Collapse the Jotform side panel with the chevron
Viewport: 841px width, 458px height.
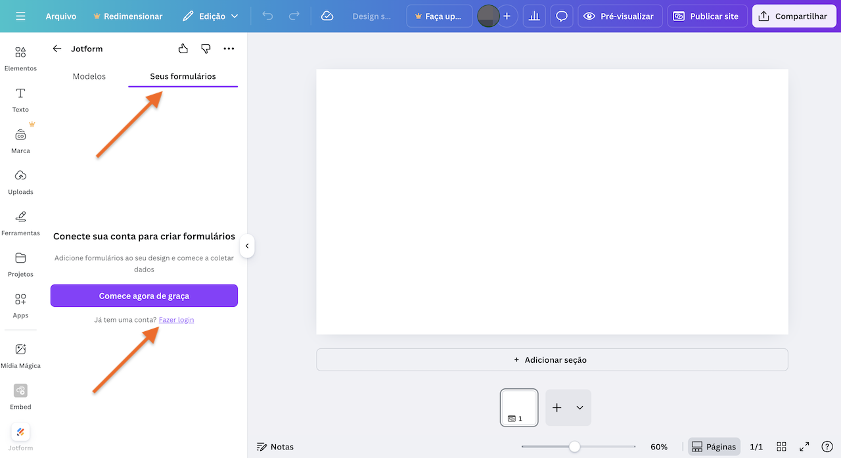coord(247,246)
